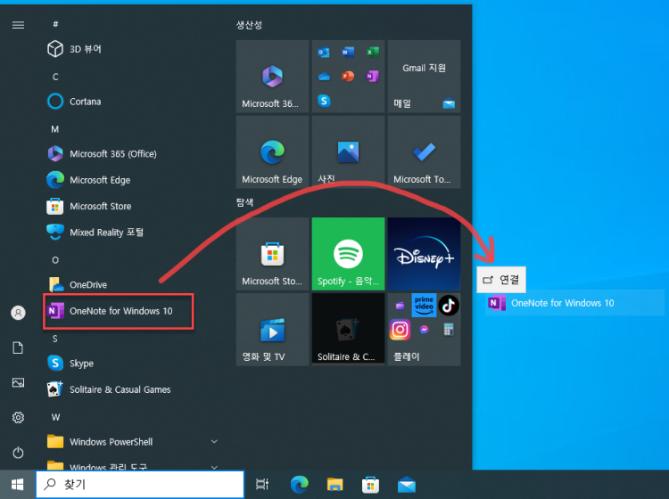
Task: Open Settings gear in Start sidebar
Action: [18, 418]
